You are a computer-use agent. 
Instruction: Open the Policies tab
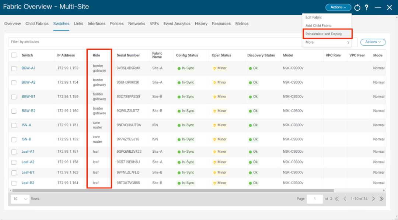[117, 24]
